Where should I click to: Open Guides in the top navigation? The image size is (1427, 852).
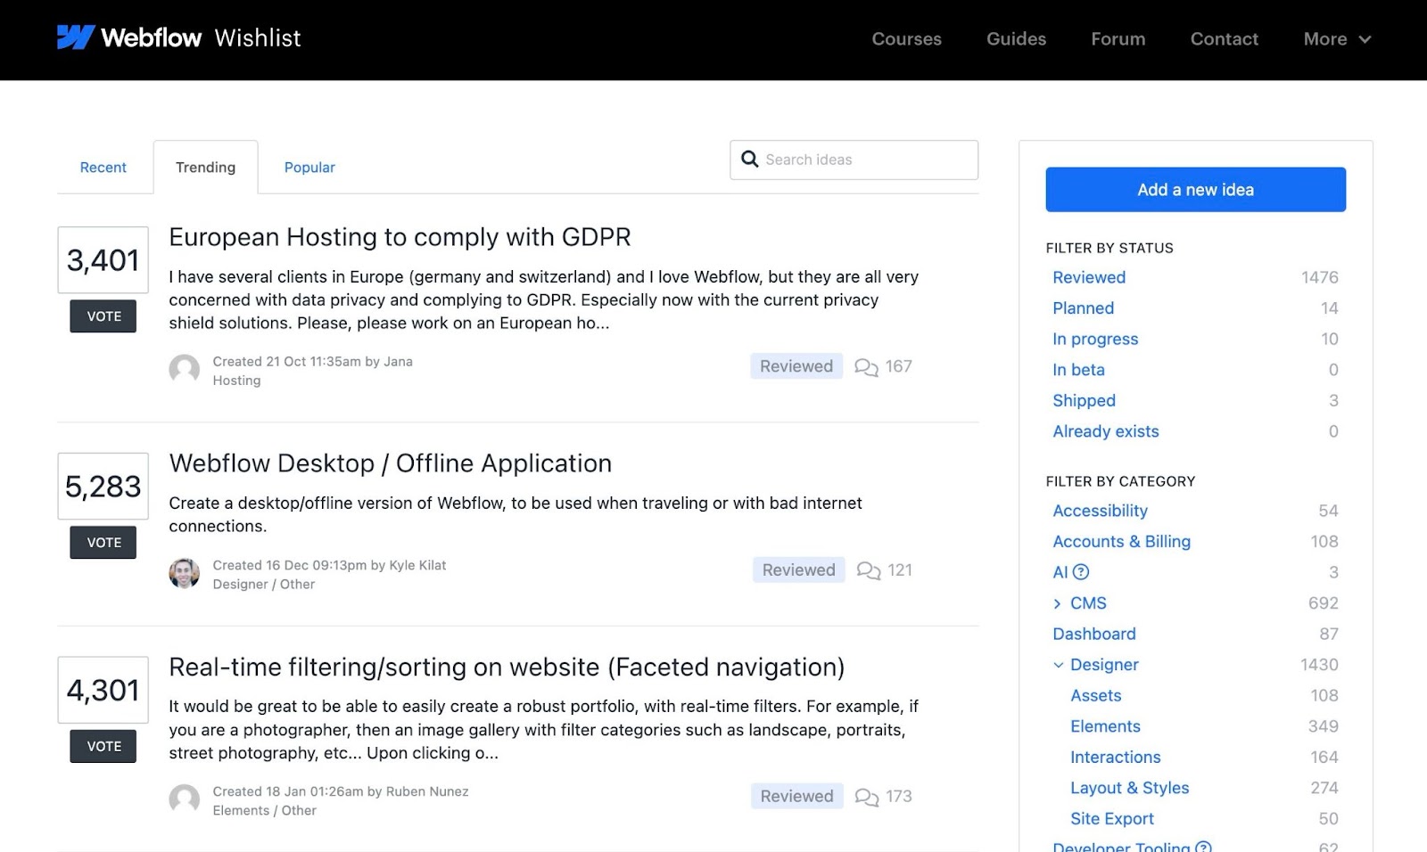click(1017, 39)
